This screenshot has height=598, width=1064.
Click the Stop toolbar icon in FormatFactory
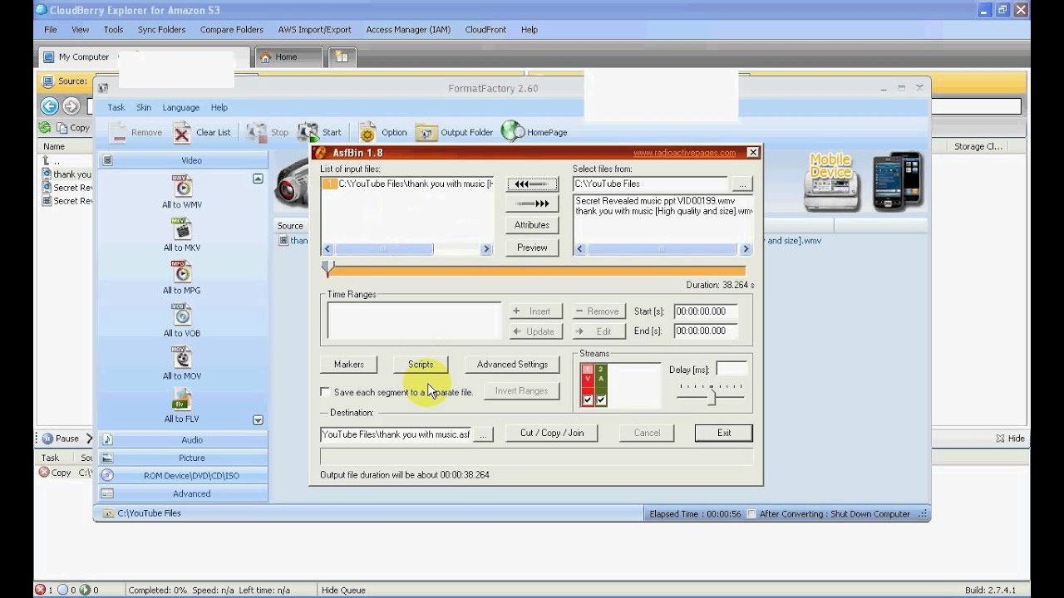pos(256,132)
